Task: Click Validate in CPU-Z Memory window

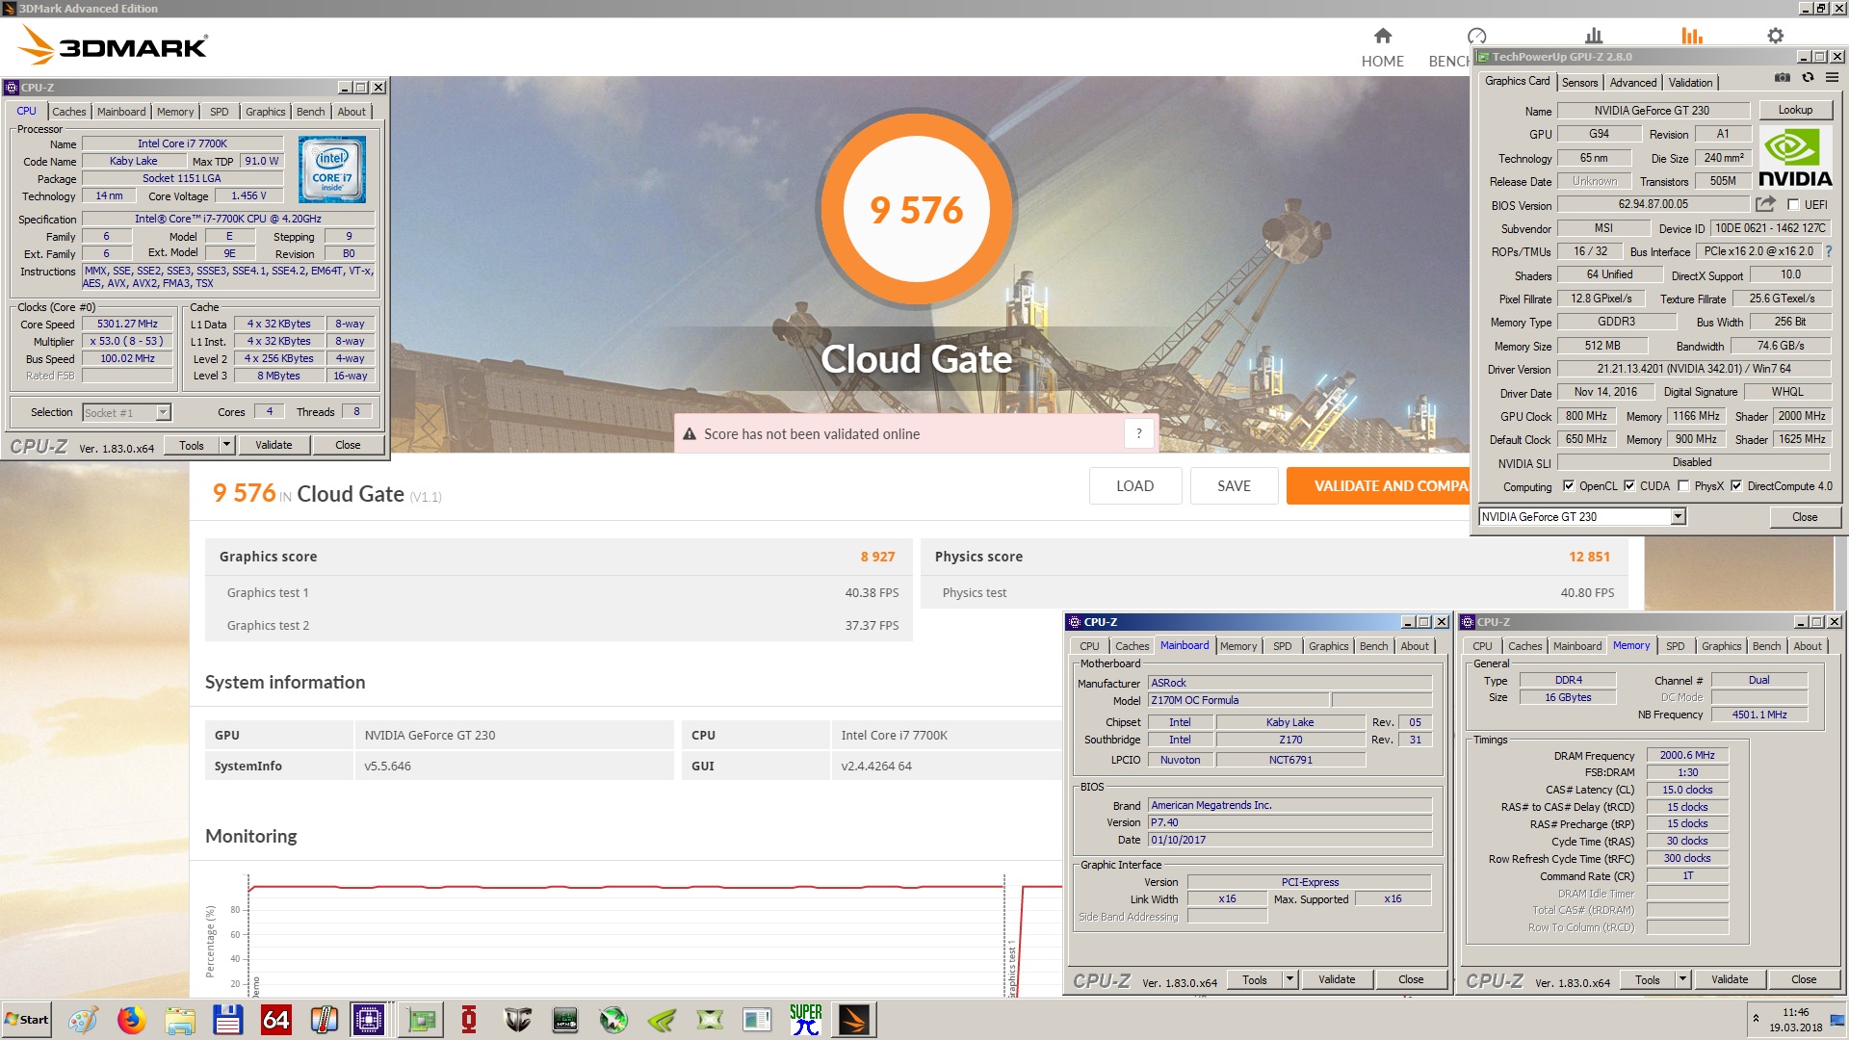Action: click(x=1730, y=980)
